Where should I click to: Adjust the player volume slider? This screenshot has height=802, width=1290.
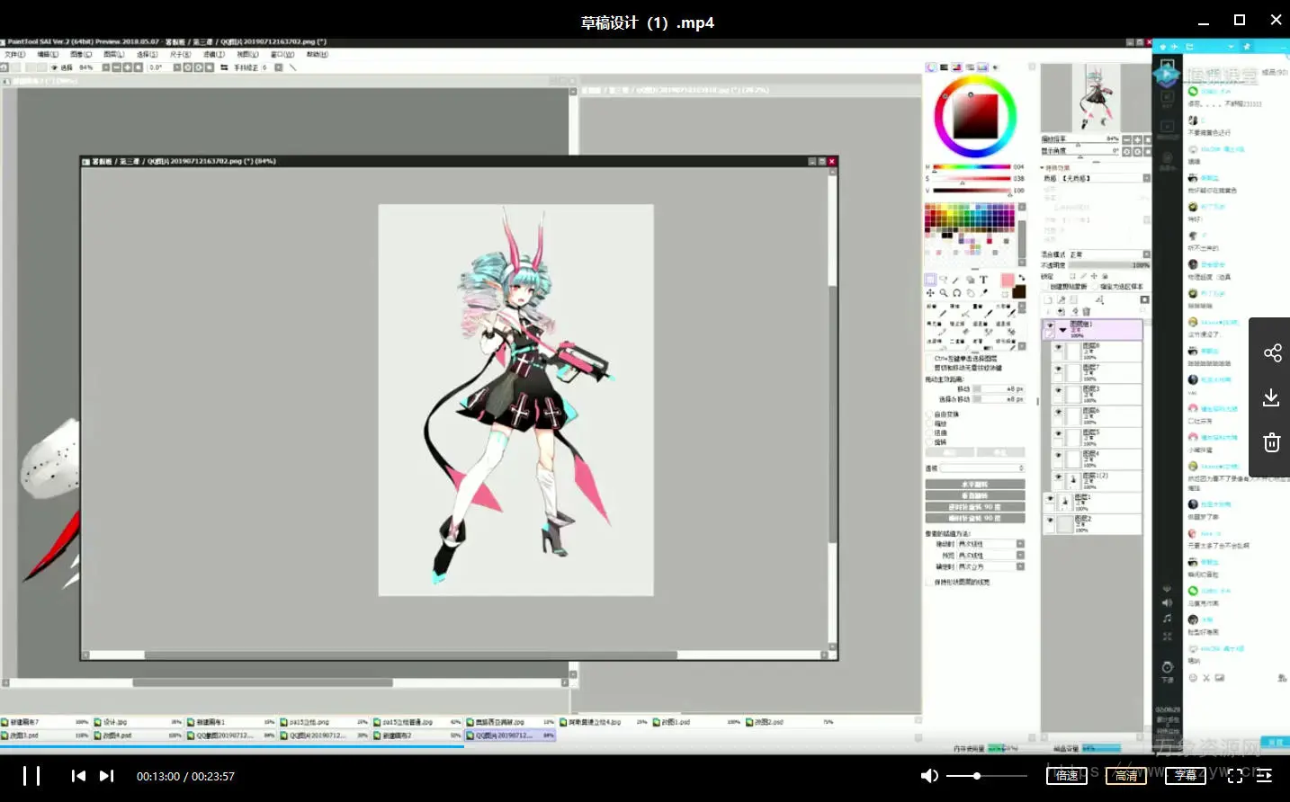coord(977,776)
